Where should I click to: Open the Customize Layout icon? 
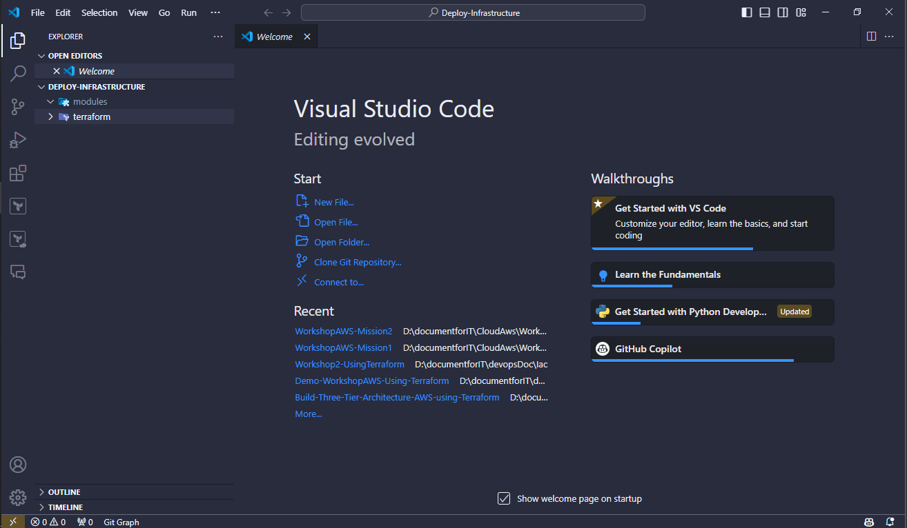(x=801, y=12)
